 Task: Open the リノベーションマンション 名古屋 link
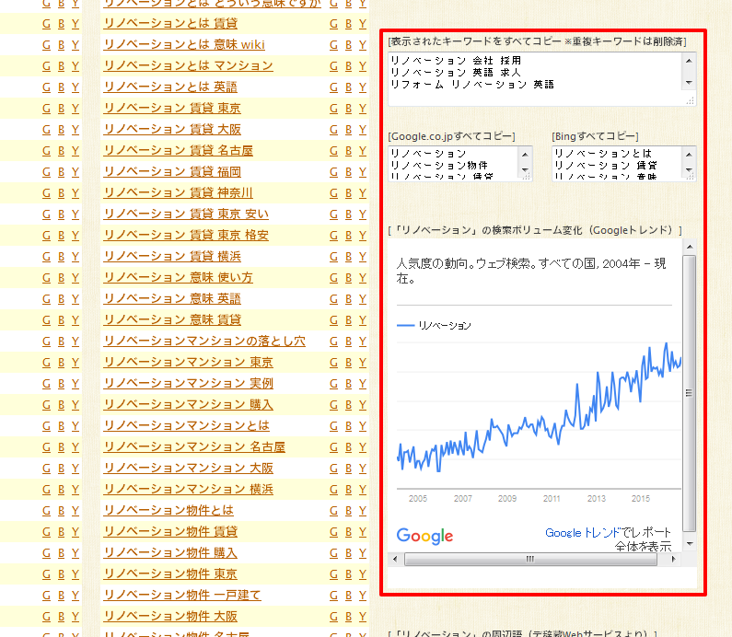pos(194,447)
